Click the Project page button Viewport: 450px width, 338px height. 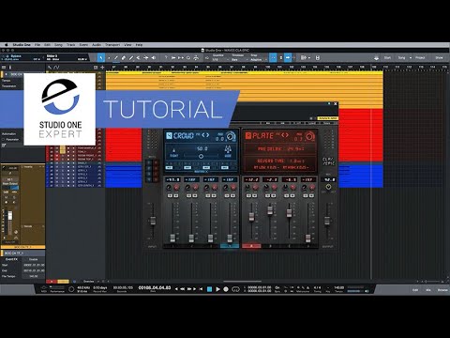click(x=420, y=57)
